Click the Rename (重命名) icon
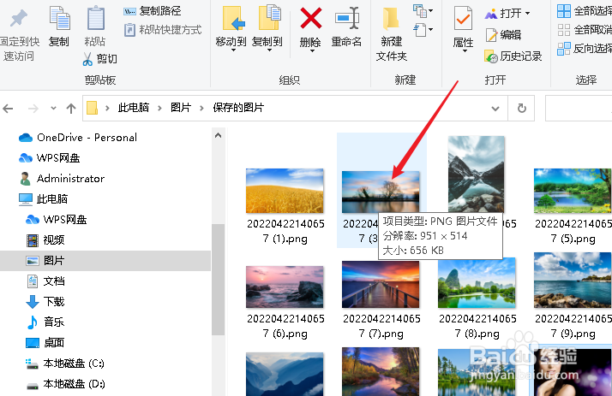This screenshot has height=396, width=612. pos(347,18)
